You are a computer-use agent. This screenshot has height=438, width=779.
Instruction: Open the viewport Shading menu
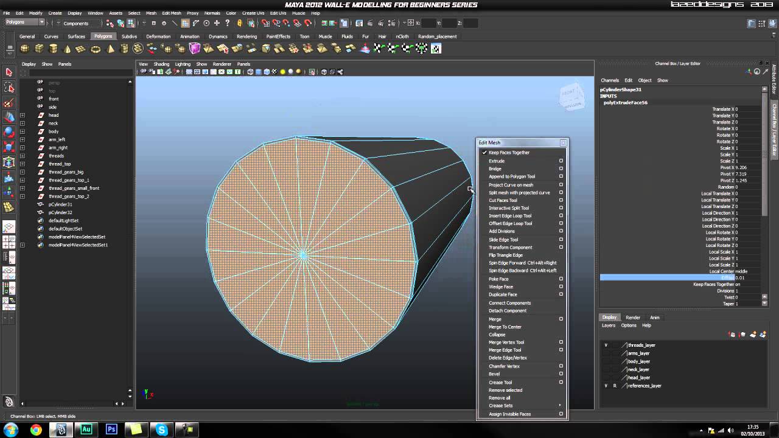point(161,64)
